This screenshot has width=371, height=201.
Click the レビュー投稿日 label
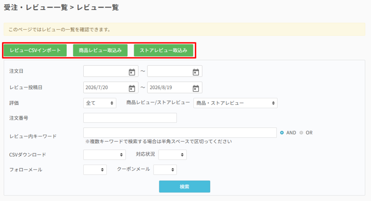(26, 88)
